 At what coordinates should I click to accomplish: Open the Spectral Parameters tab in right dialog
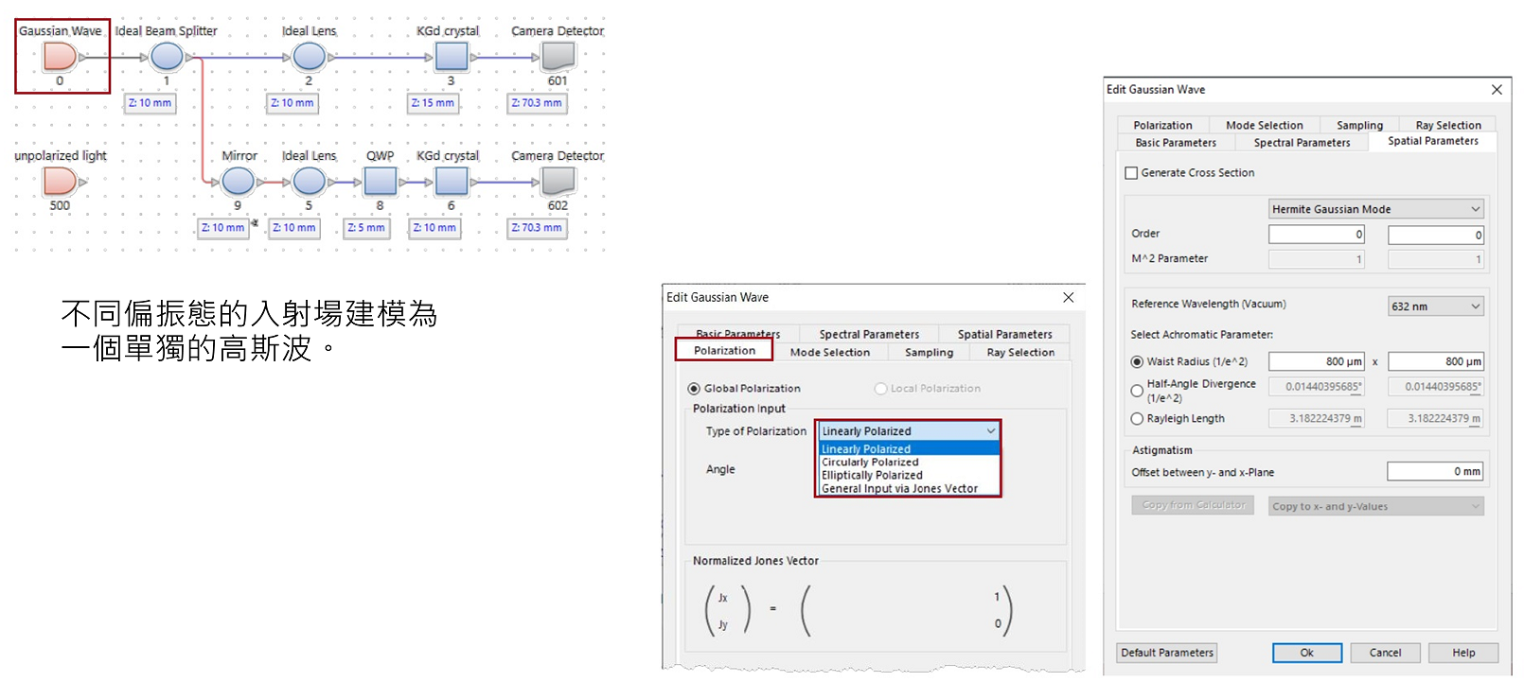1302,143
